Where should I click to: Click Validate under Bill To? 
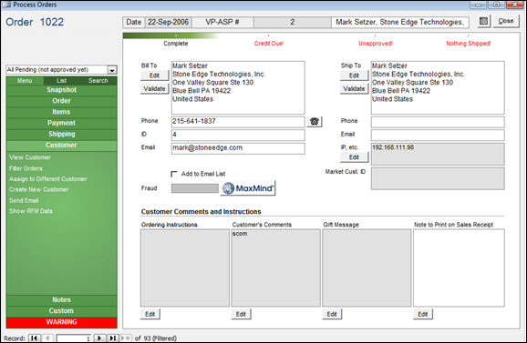coord(154,88)
